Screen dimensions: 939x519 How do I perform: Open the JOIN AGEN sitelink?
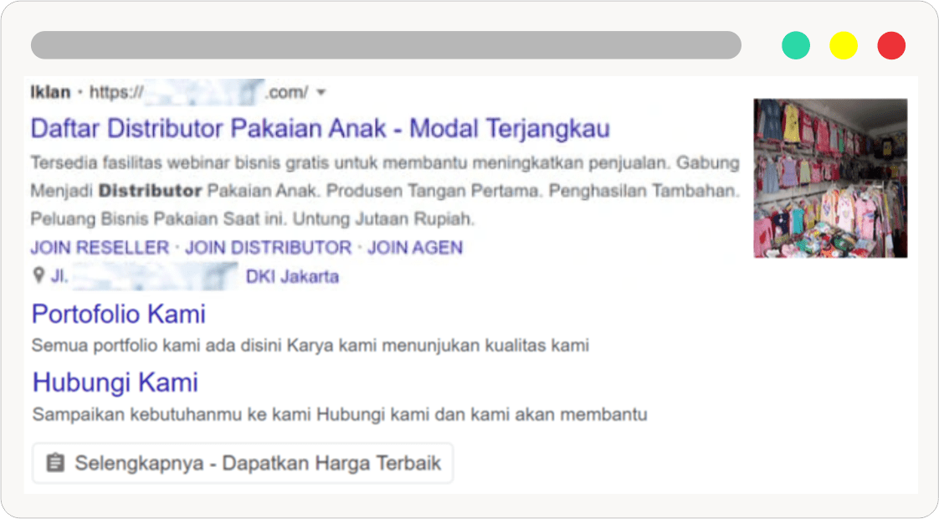(415, 248)
